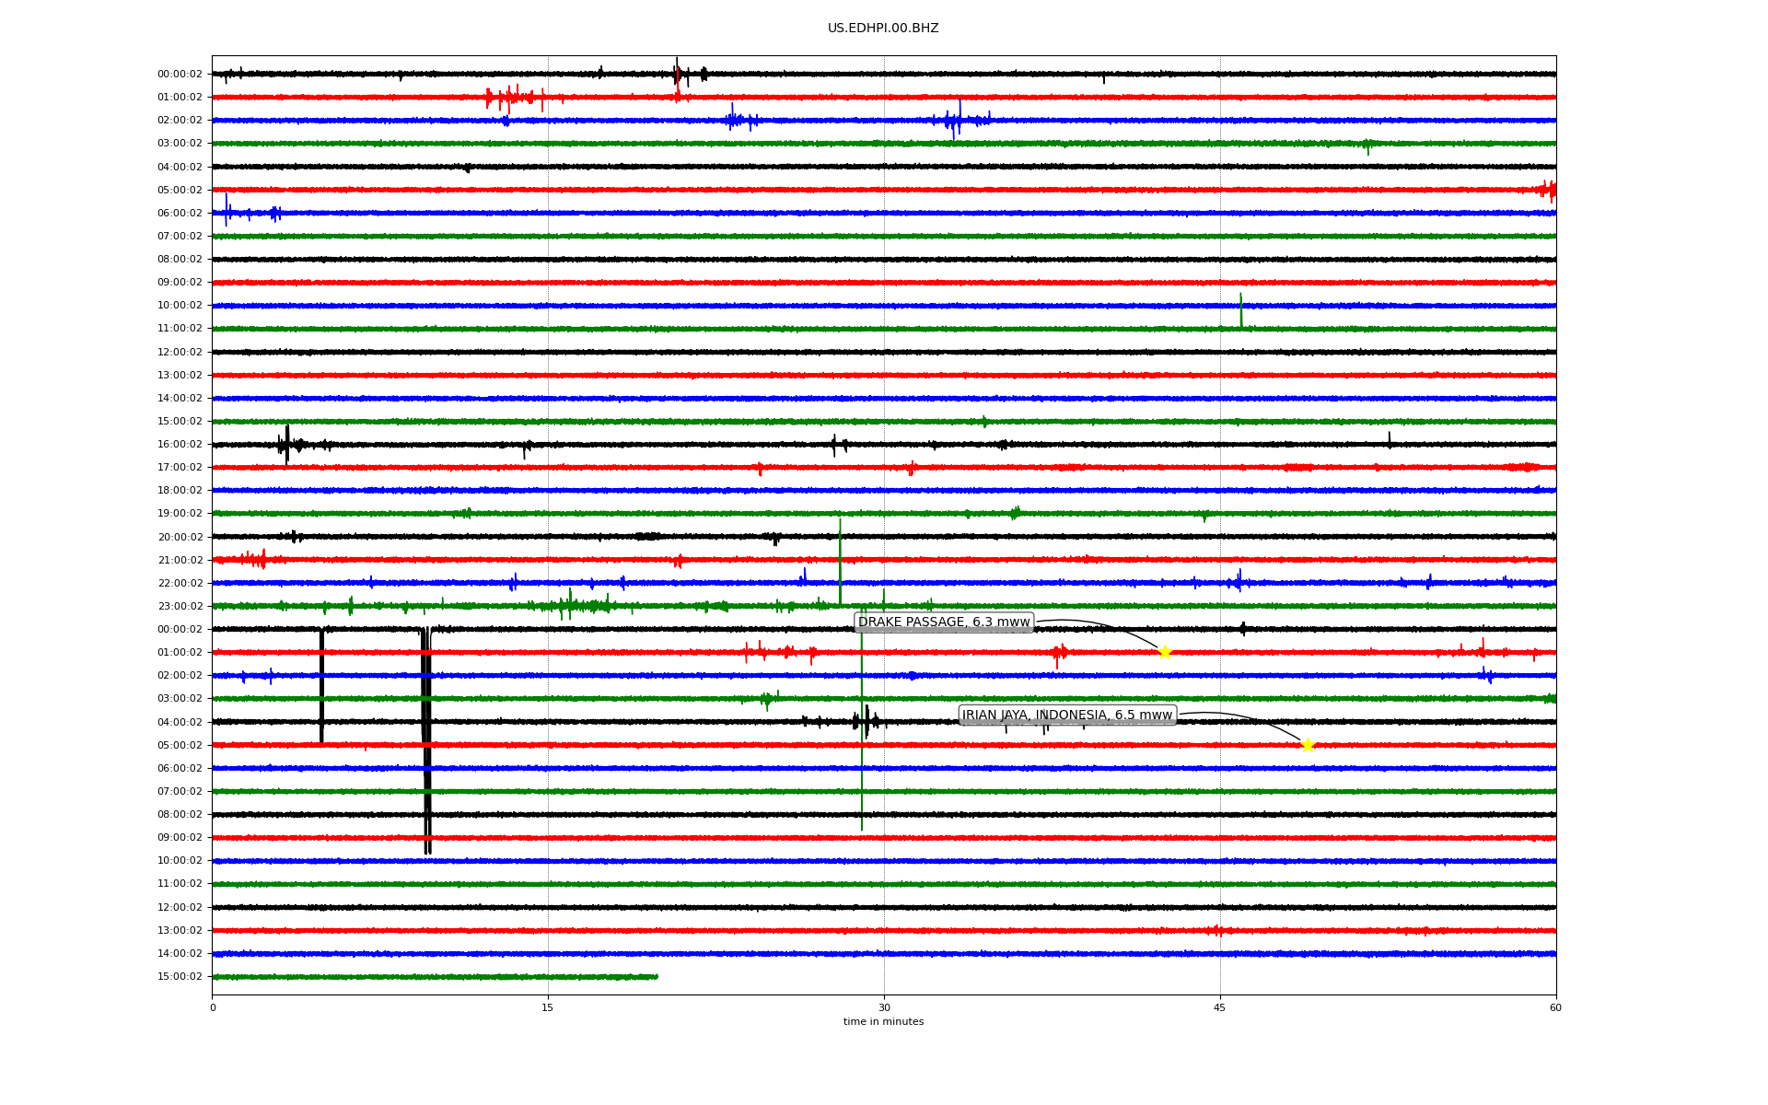
Task: Click the end of the partial green 15:00:02 trace
Action: click(656, 976)
